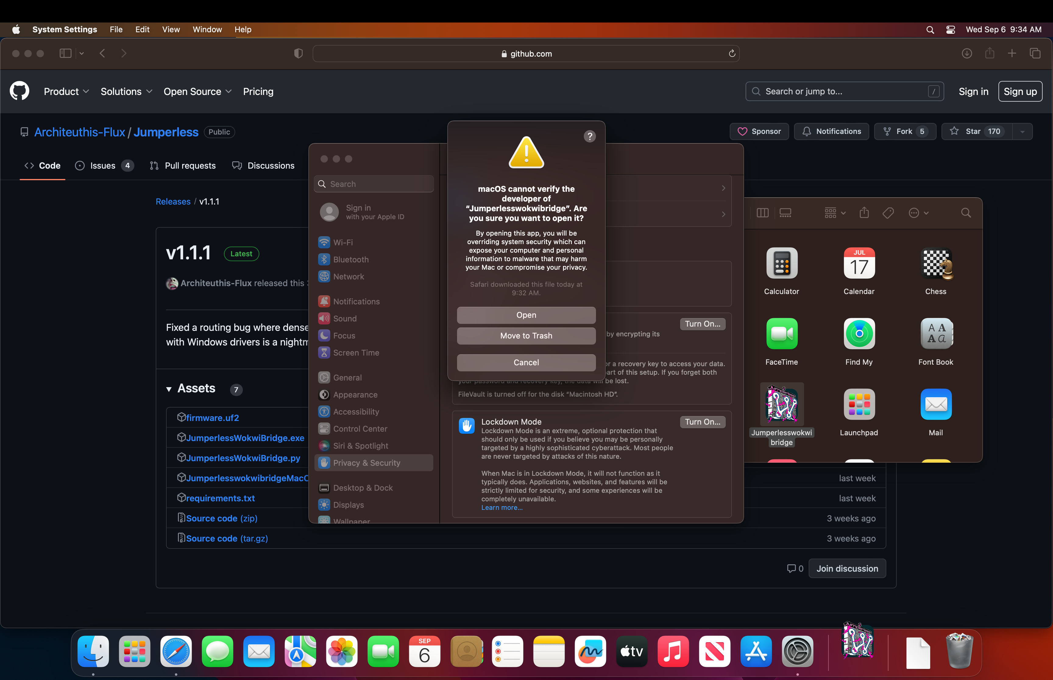Open Finder's group-by dropdown
The width and height of the screenshot is (1053, 680).
(x=835, y=213)
